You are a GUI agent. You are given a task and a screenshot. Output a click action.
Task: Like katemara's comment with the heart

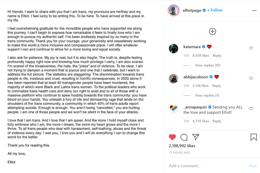251,48
